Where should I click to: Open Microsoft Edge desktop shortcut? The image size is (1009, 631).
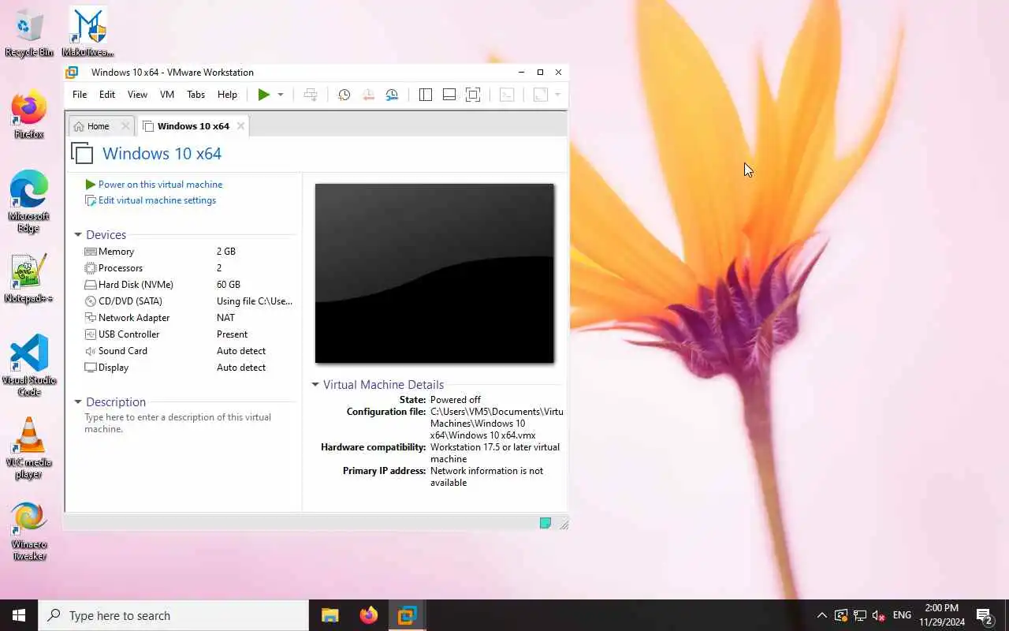coord(29,201)
